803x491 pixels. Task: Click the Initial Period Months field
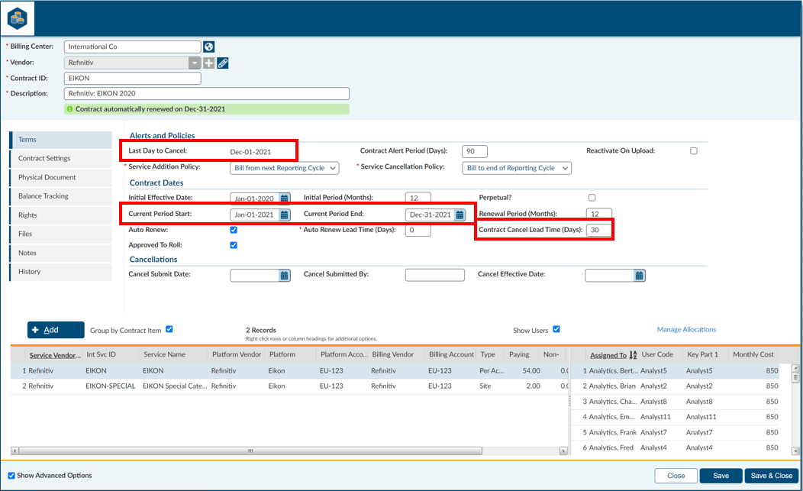pos(418,198)
